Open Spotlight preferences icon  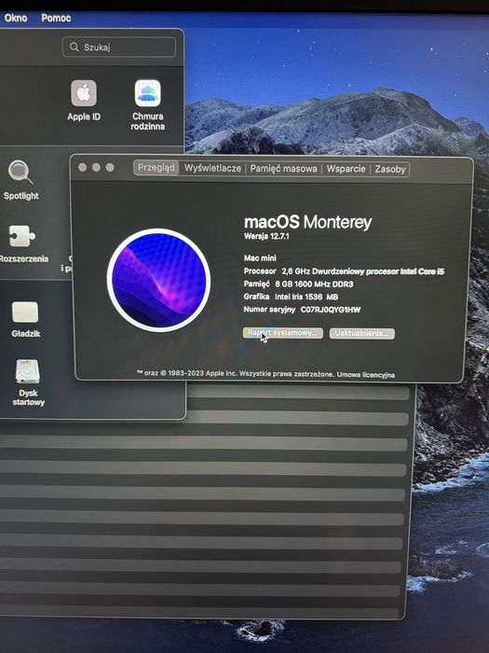point(20,172)
